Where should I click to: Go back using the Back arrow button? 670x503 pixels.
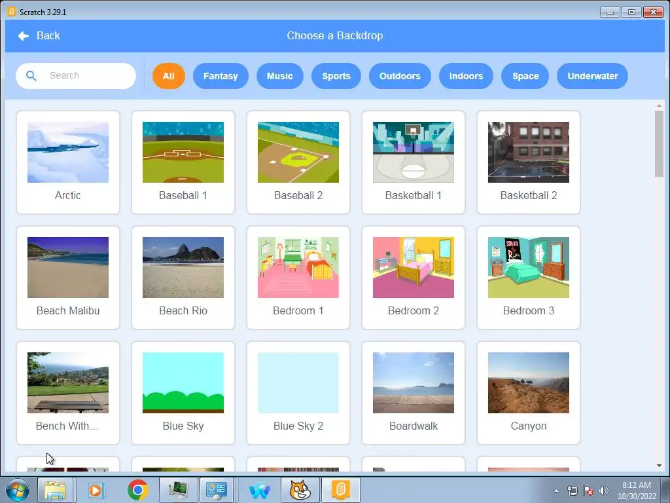point(39,36)
